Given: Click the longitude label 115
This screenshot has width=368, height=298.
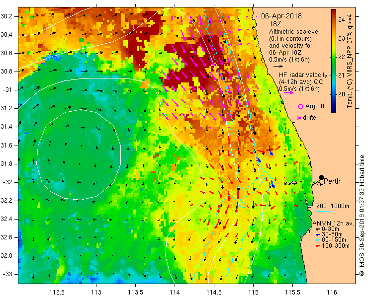Looking at the screenshot, I should click(x=253, y=293).
